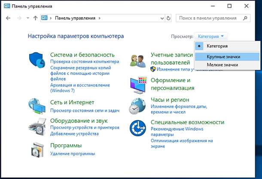The width and height of the screenshot is (262, 179).
Task: Click the Up arrow to parent folder
Action: click(35, 18)
